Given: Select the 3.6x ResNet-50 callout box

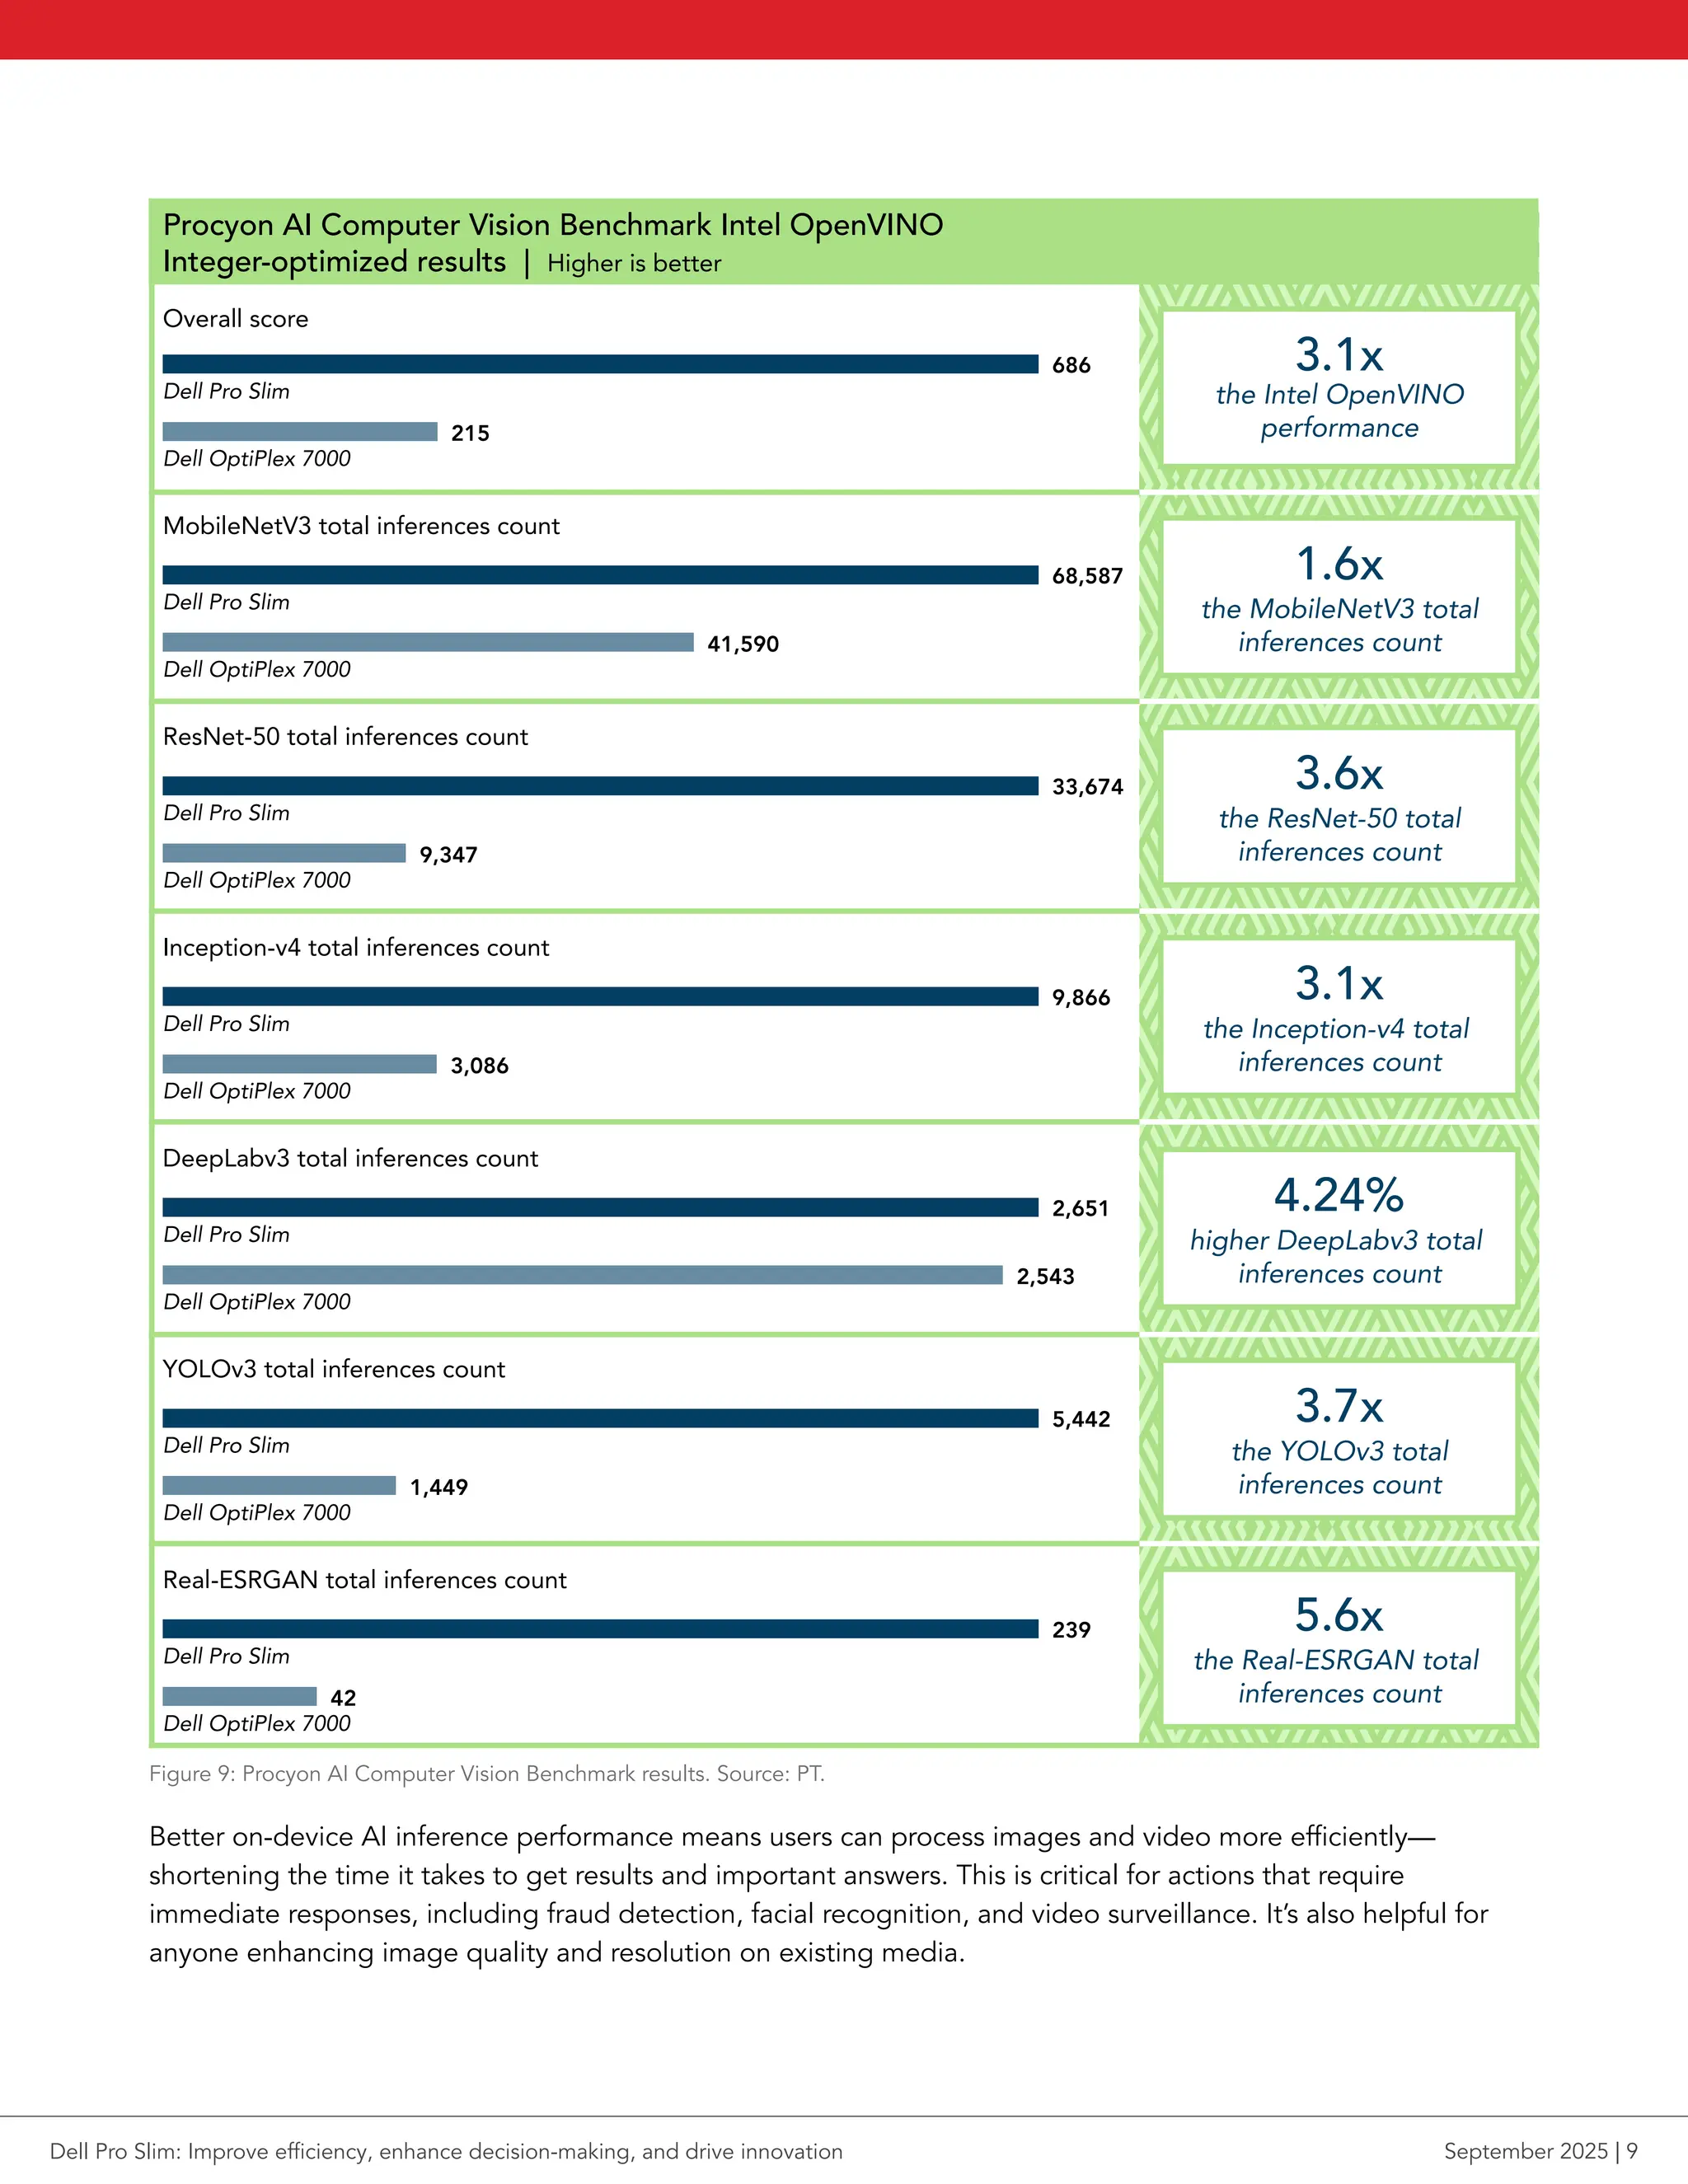Looking at the screenshot, I should point(1339,807).
